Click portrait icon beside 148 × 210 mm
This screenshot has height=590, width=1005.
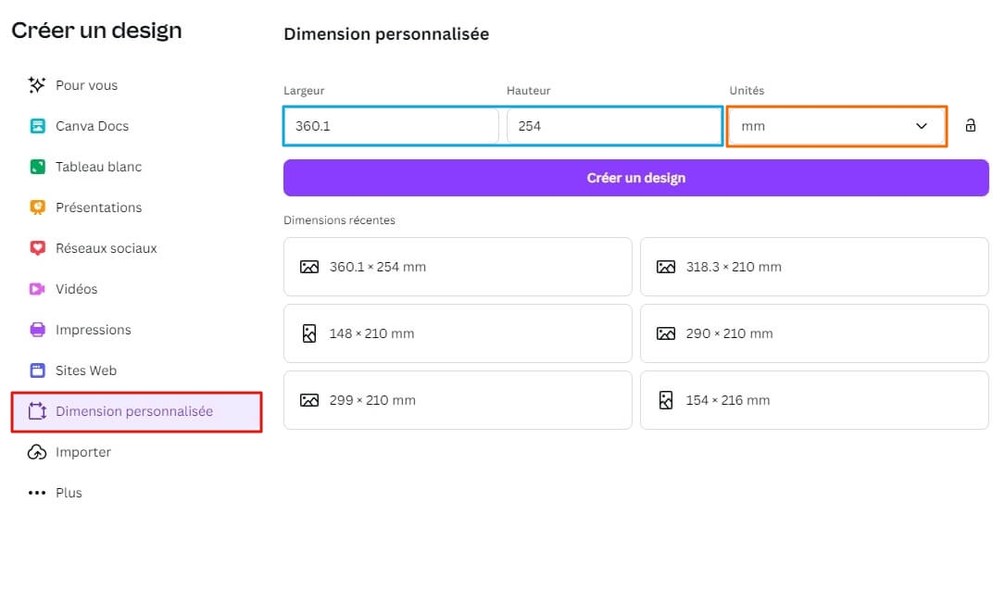pyautogui.click(x=309, y=333)
